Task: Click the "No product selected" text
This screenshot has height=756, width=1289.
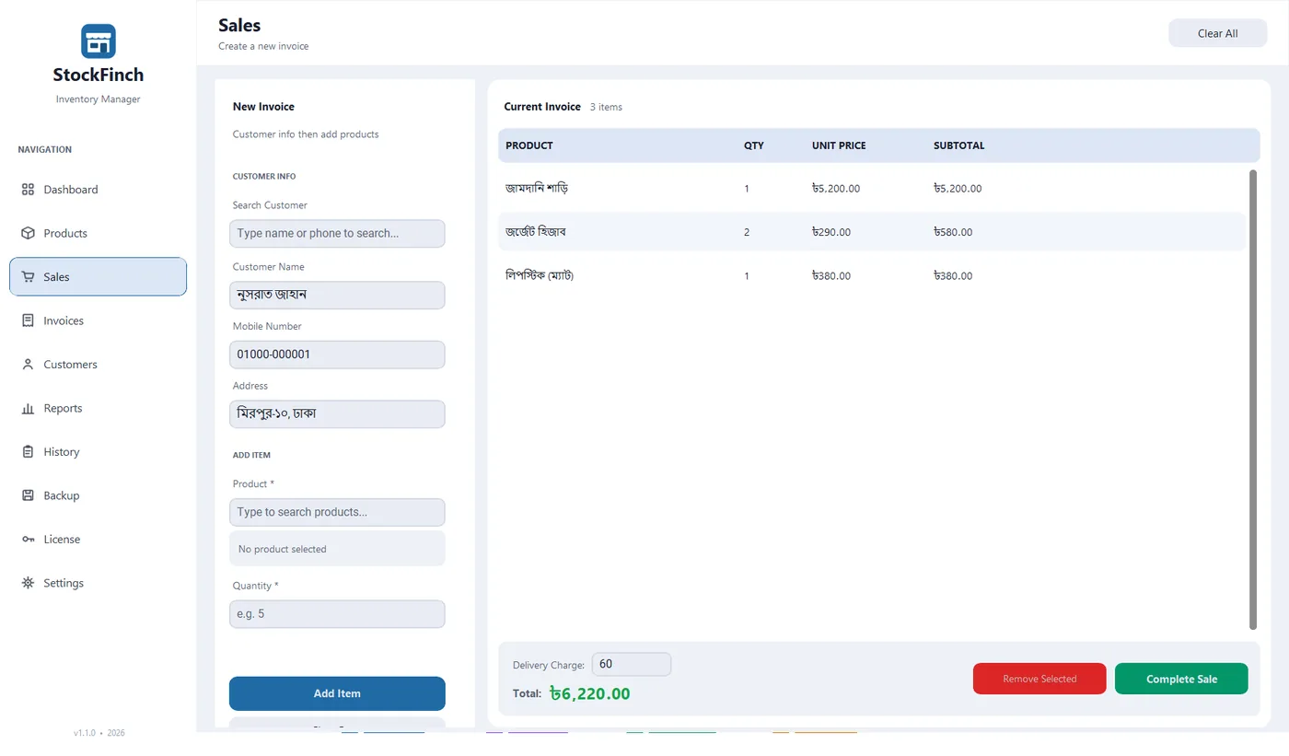Action: (x=283, y=549)
